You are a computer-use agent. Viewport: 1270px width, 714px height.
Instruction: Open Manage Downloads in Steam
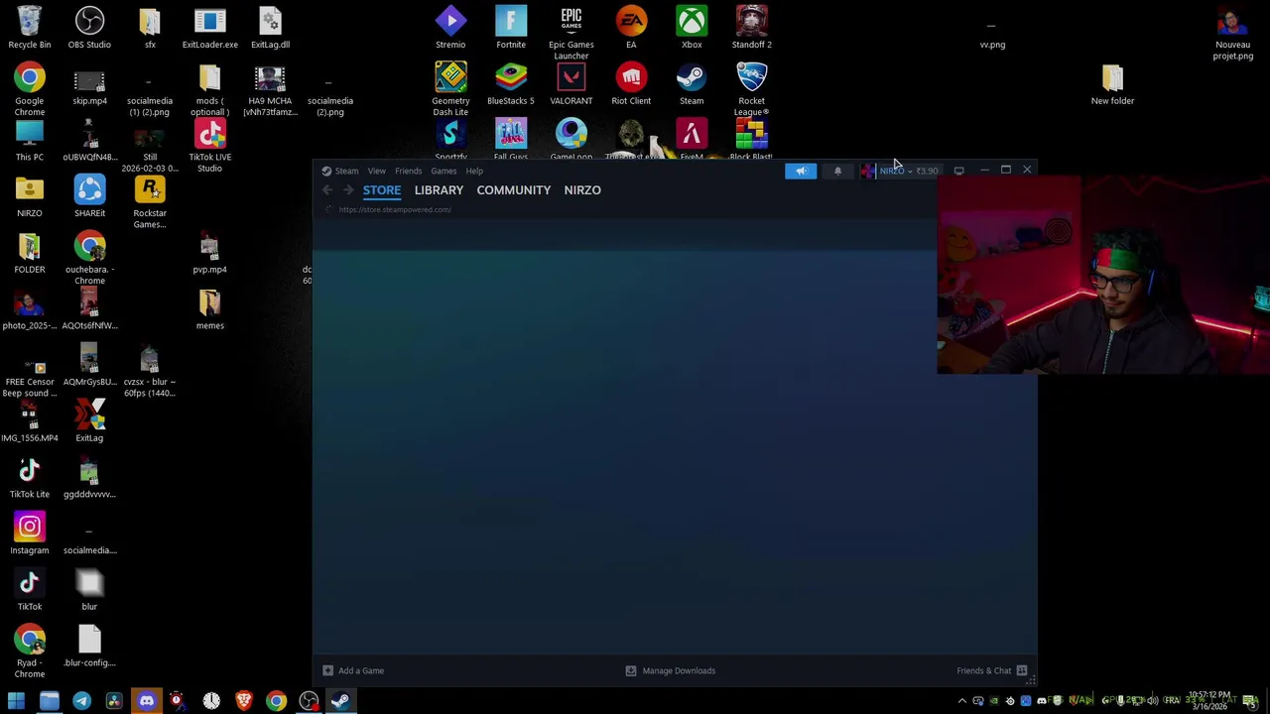coord(670,670)
